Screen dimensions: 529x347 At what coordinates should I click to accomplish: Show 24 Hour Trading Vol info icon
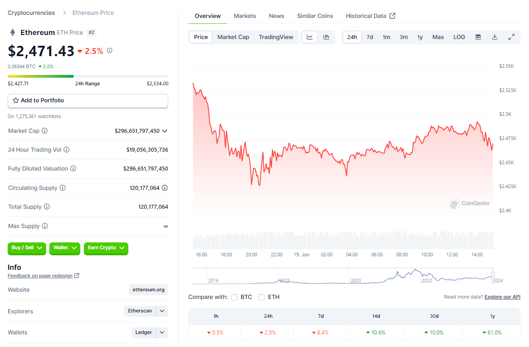tap(66, 149)
